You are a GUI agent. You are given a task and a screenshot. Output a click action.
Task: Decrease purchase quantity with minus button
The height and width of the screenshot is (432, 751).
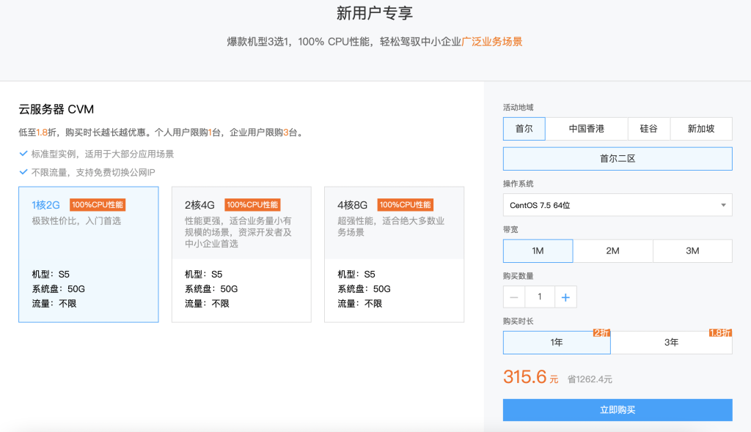click(x=514, y=297)
